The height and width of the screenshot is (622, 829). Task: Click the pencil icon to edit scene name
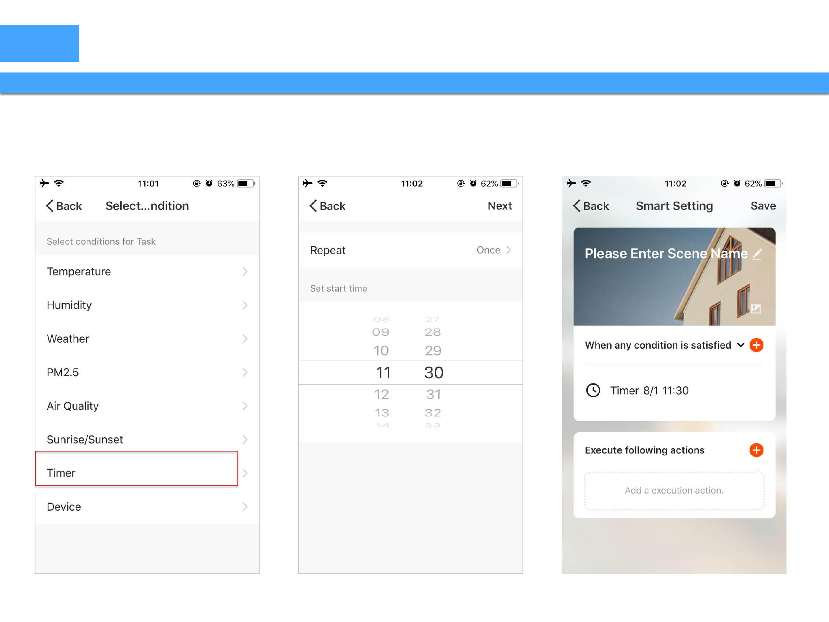click(757, 254)
